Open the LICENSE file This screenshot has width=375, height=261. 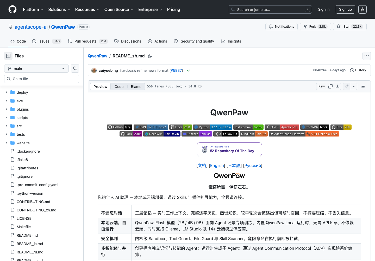pos(24,218)
